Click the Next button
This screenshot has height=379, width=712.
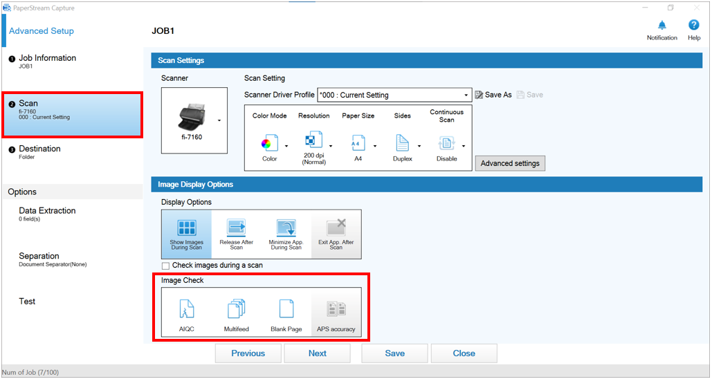coord(317,353)
